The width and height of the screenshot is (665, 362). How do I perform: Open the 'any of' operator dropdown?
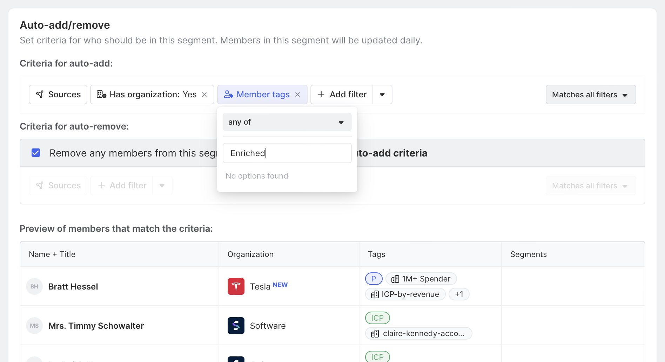click(x=287, y=122)
